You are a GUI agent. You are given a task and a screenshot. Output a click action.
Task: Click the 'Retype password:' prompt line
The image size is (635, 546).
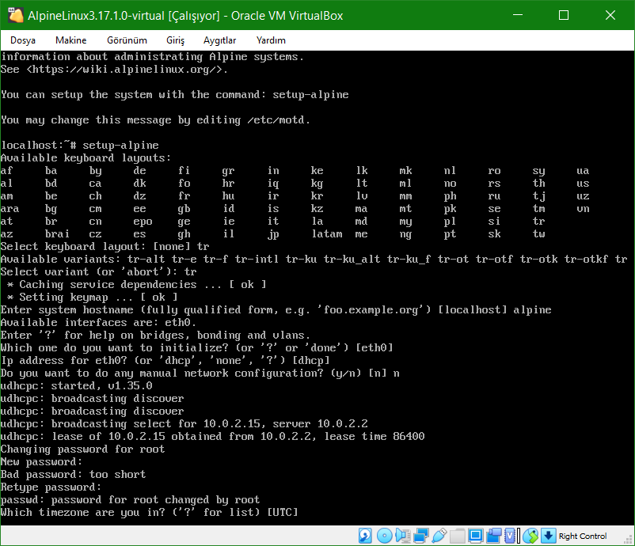click(51, 487)
